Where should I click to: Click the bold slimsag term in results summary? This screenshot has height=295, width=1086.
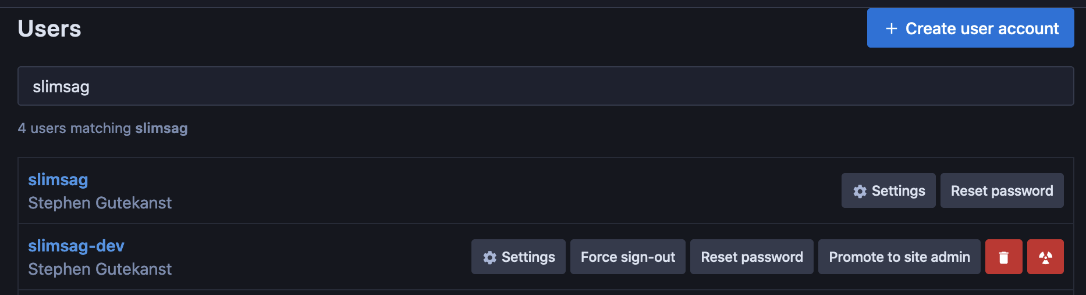(161, 128)
